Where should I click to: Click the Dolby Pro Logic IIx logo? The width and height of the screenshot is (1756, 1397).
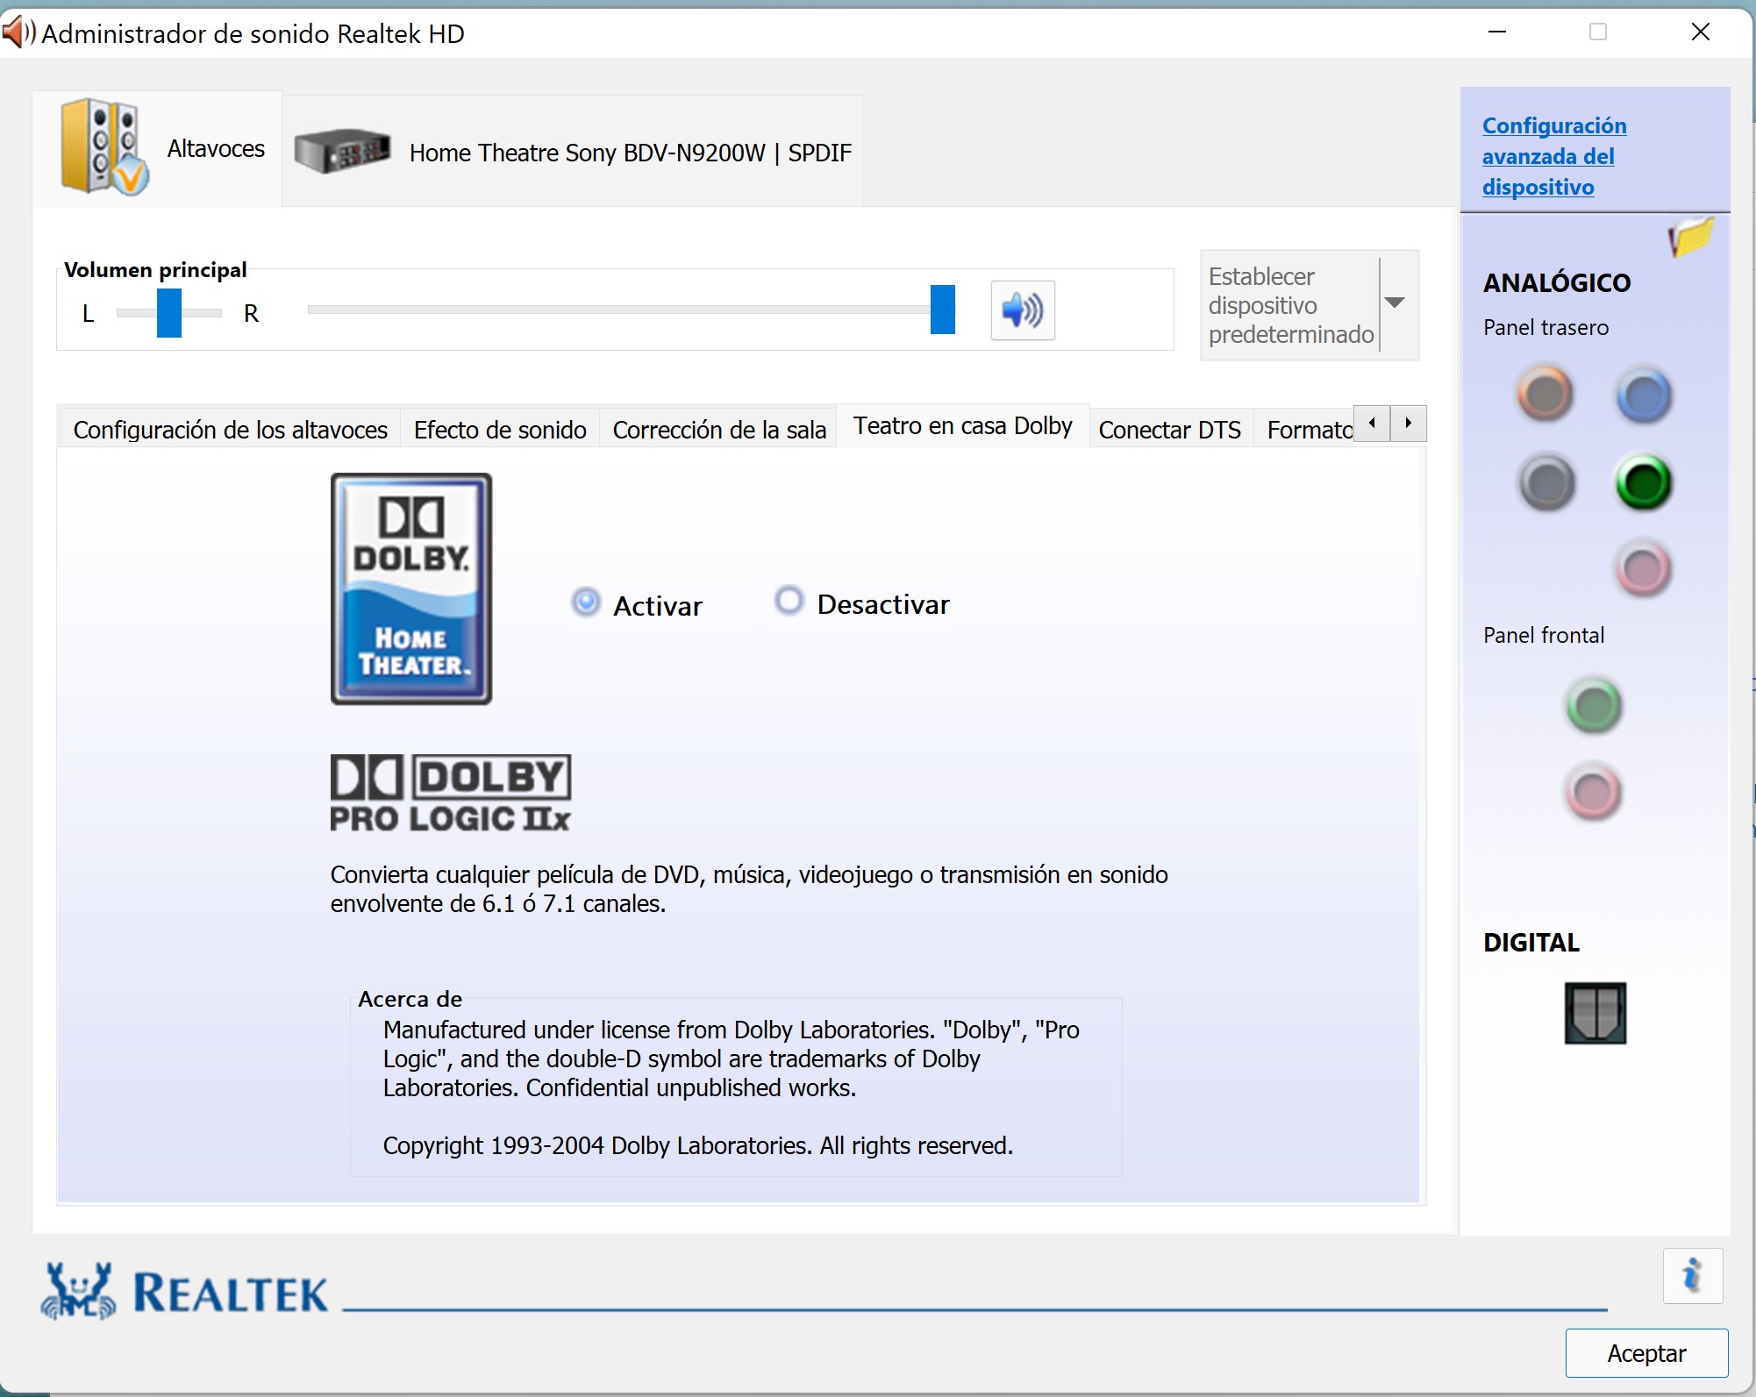tap(451, 793)
